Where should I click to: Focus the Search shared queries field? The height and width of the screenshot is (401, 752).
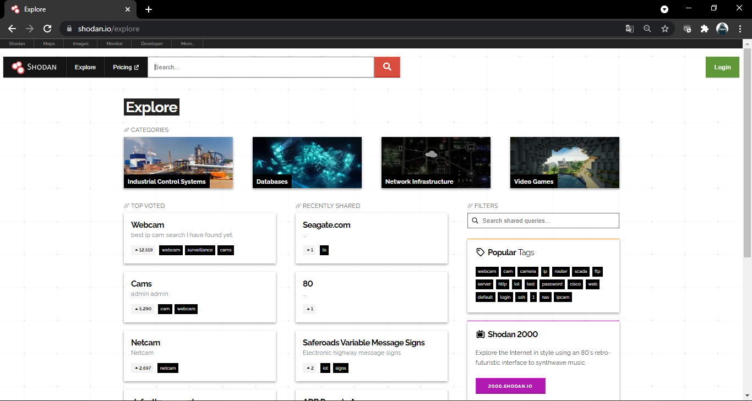(543, 221)
